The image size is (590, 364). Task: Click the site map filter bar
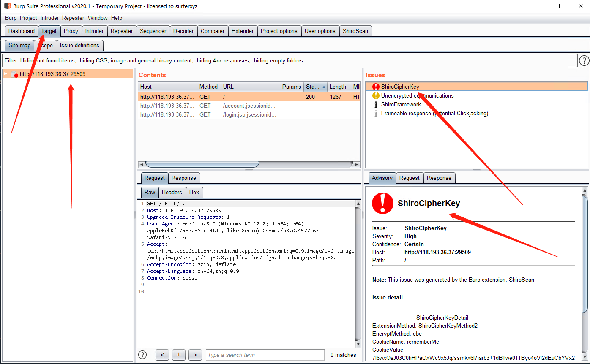click(x=290, y=60)
